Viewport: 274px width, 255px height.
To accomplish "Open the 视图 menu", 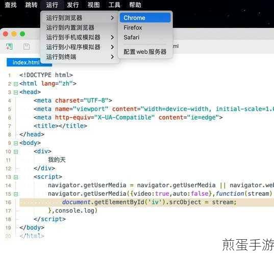I will coord(93,5).
